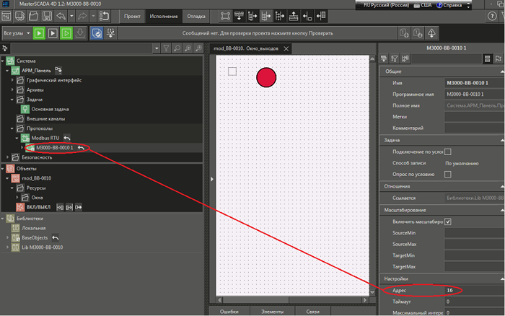Click the filter icon above the project tree

(165, 48)
